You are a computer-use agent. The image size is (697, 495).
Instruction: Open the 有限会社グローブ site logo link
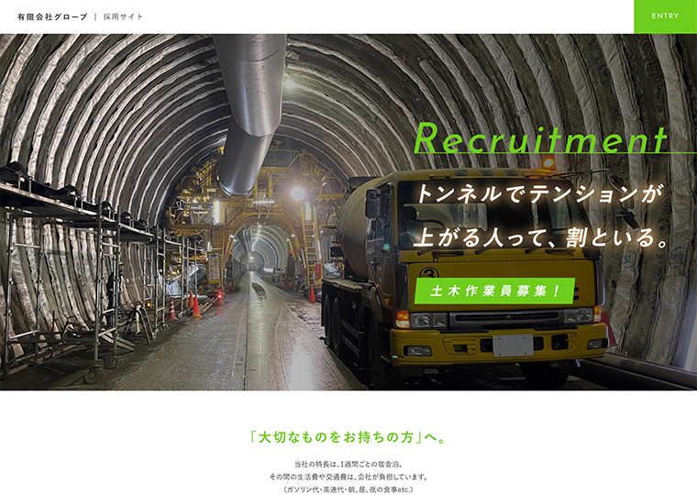click(x=52, y=16)
